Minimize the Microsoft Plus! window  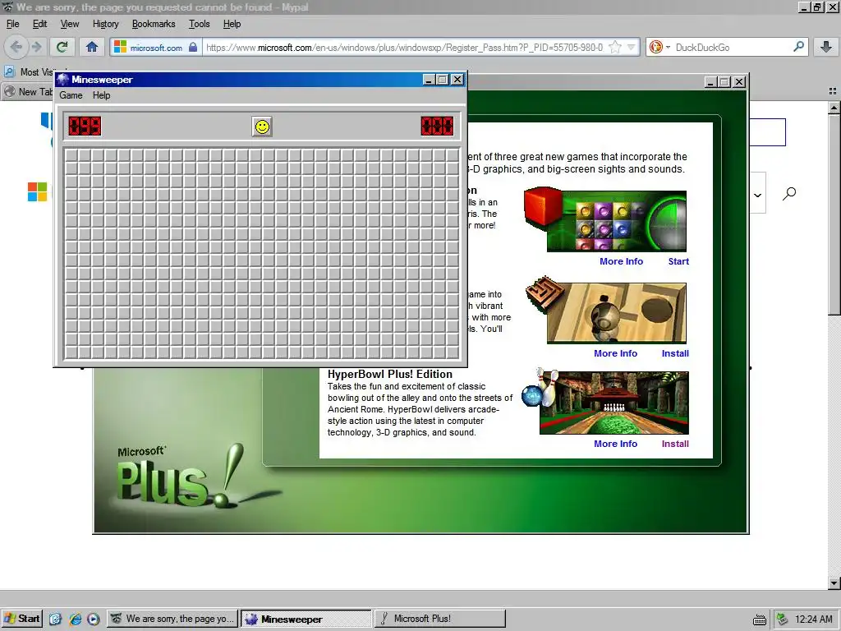711,82
